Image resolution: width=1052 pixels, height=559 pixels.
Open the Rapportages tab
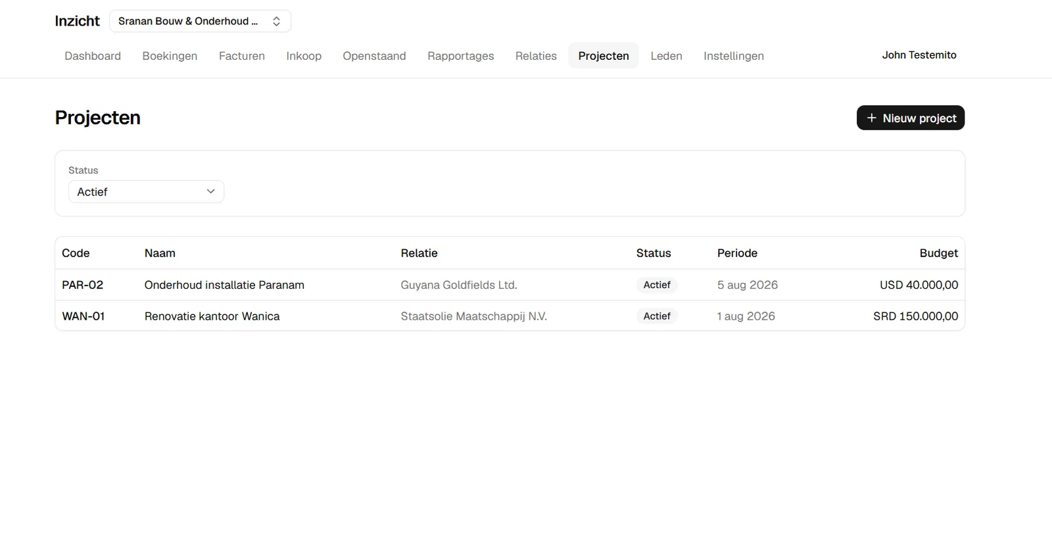(x=460, y=56)
